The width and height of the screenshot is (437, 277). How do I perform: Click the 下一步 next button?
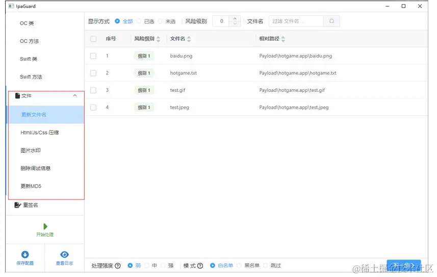click(403, 265)
